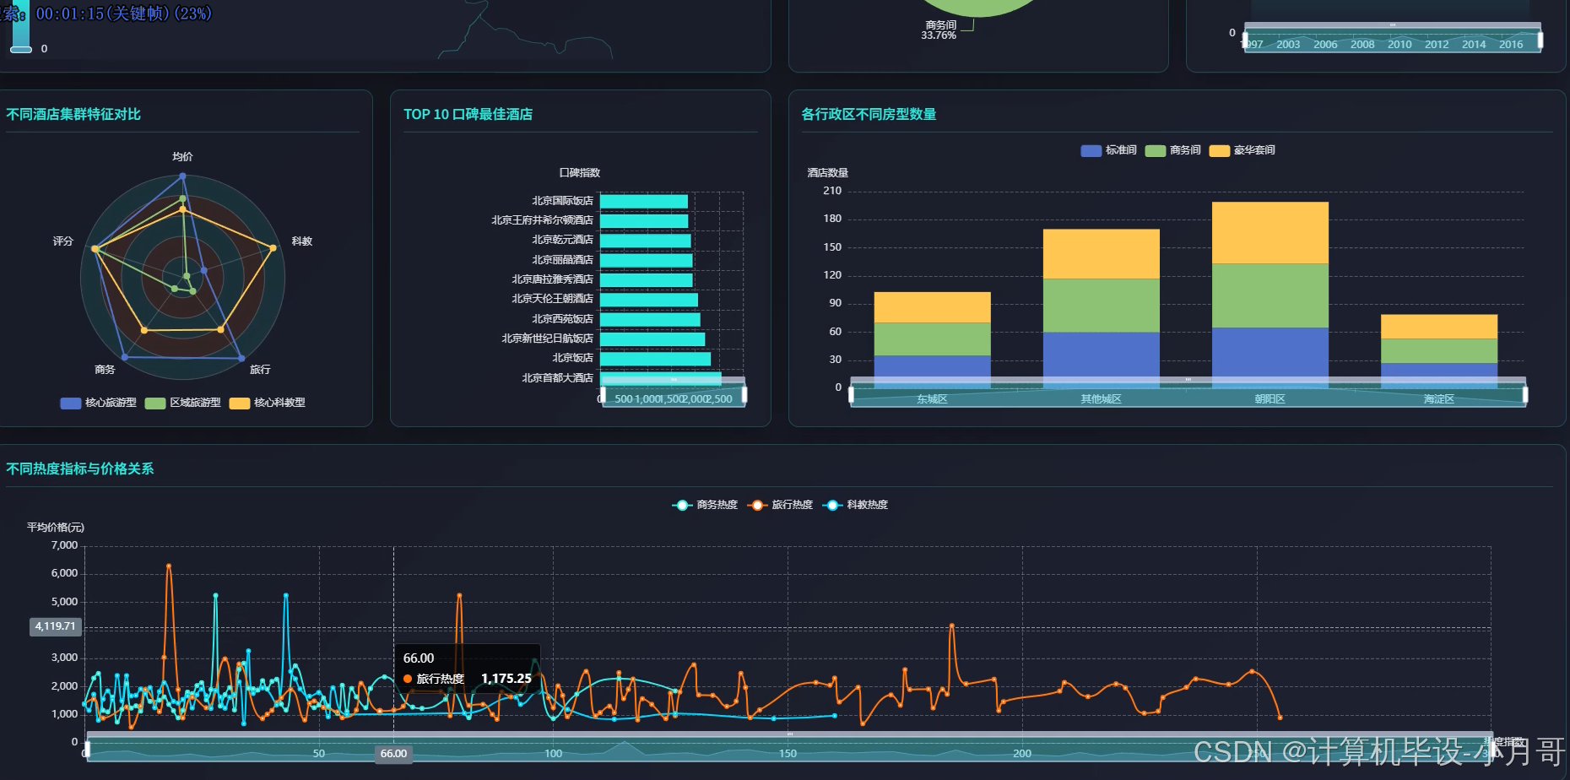Image resolution: width=1570 pixels, height=780 pixels.
Task: Click the 各行政区不同房型数量 panel title
Action: click(x=869, y=114)
